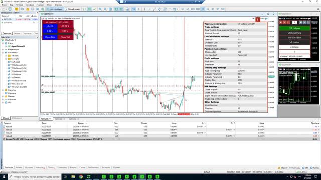Open Chrome from the taskbar
The image size is (321, 180).
[81, 176]
